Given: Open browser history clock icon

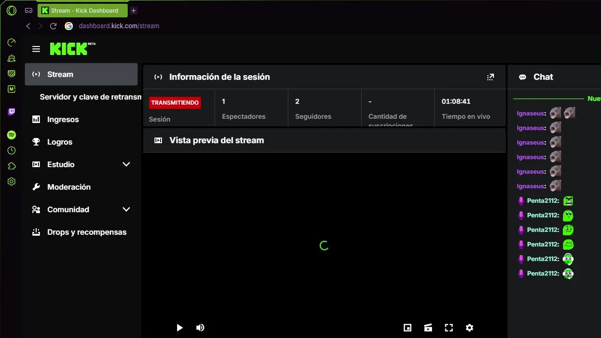Looking at the screenshot, I should [x=12, y=151].
